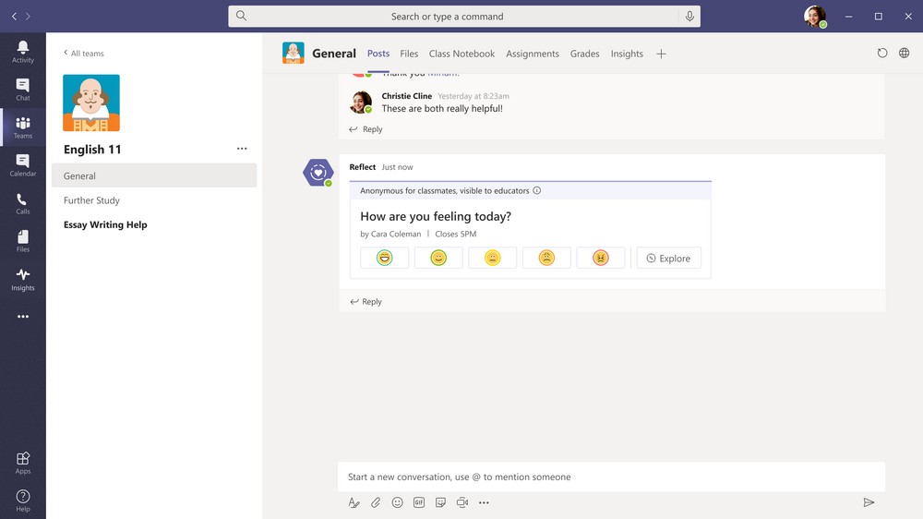Attach a file with the paperclip icon

(376, 502)
